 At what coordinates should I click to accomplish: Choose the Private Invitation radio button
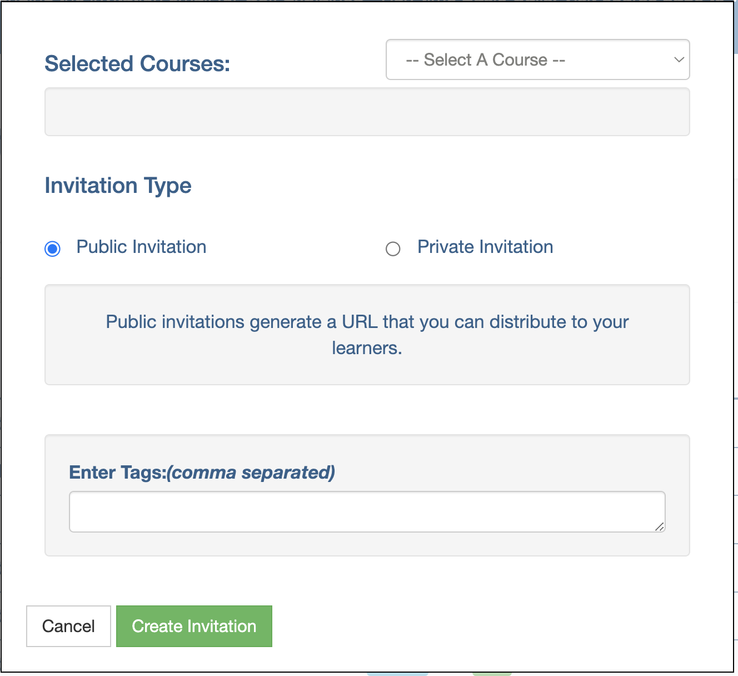pyautogui.click(x=393, y=248)
